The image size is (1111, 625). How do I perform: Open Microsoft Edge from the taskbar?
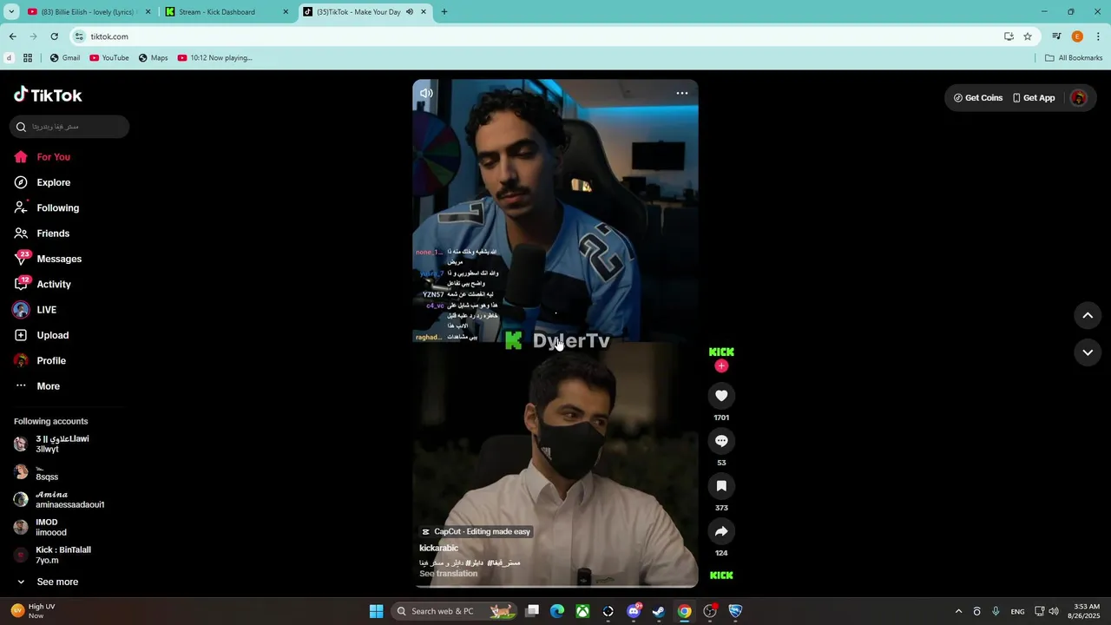(557, 611)
